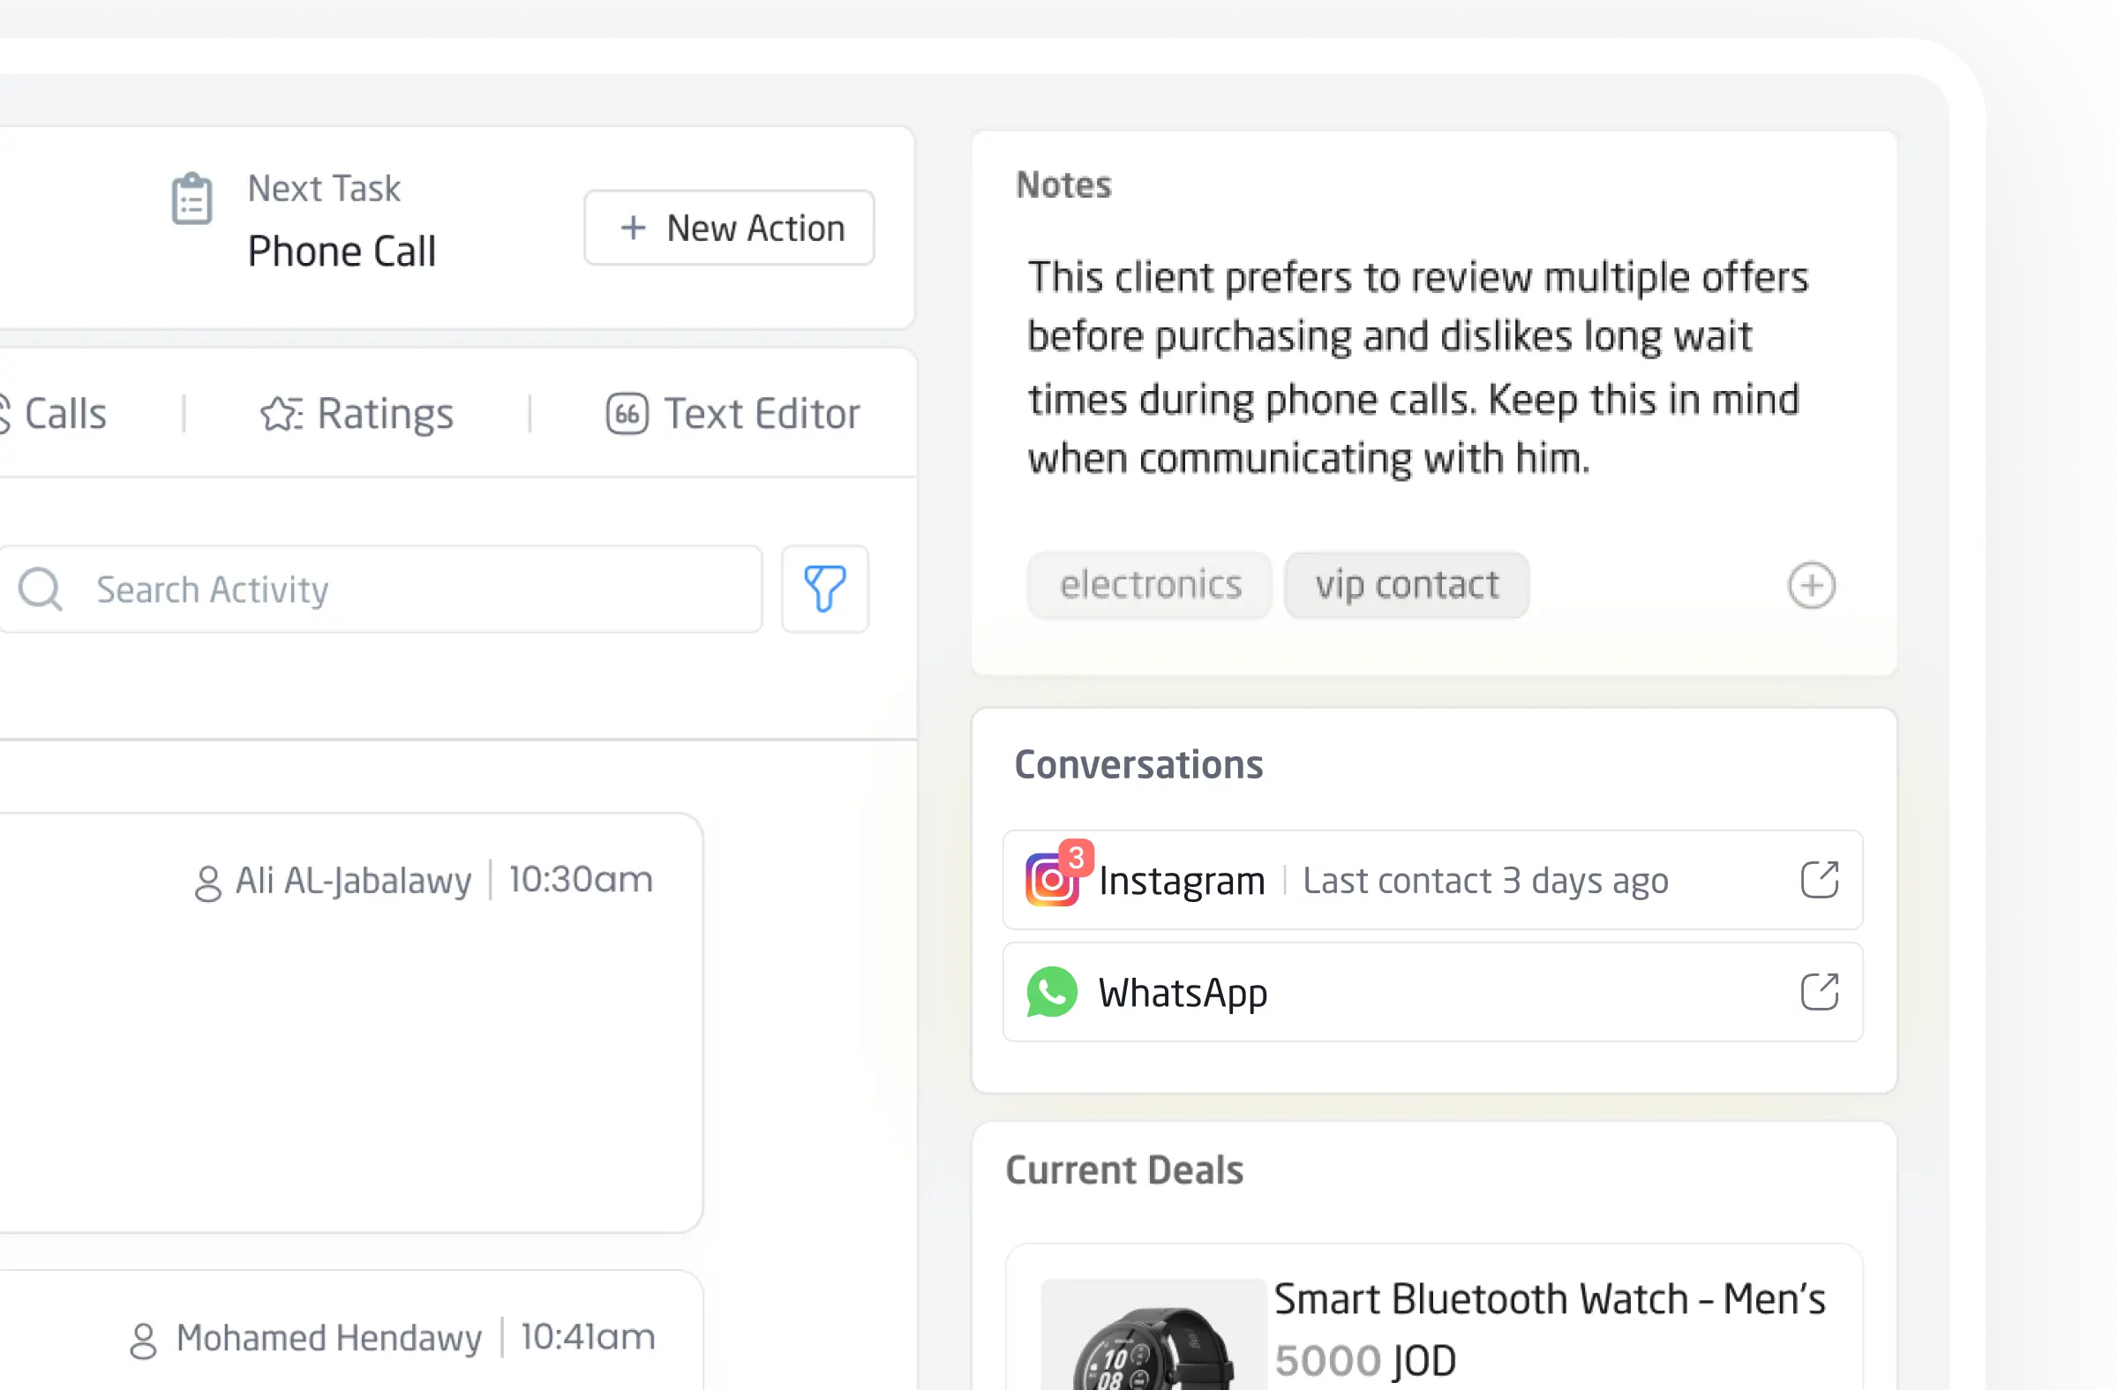The height and width of the screenshot is (1390, 2118).
Task: Click the 'Last contact 3 days ago' text
Action: click(x=1486, y=881)
